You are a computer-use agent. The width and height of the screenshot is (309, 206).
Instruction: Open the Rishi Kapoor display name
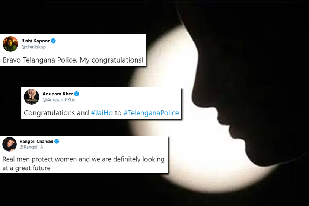click(35, 41)
